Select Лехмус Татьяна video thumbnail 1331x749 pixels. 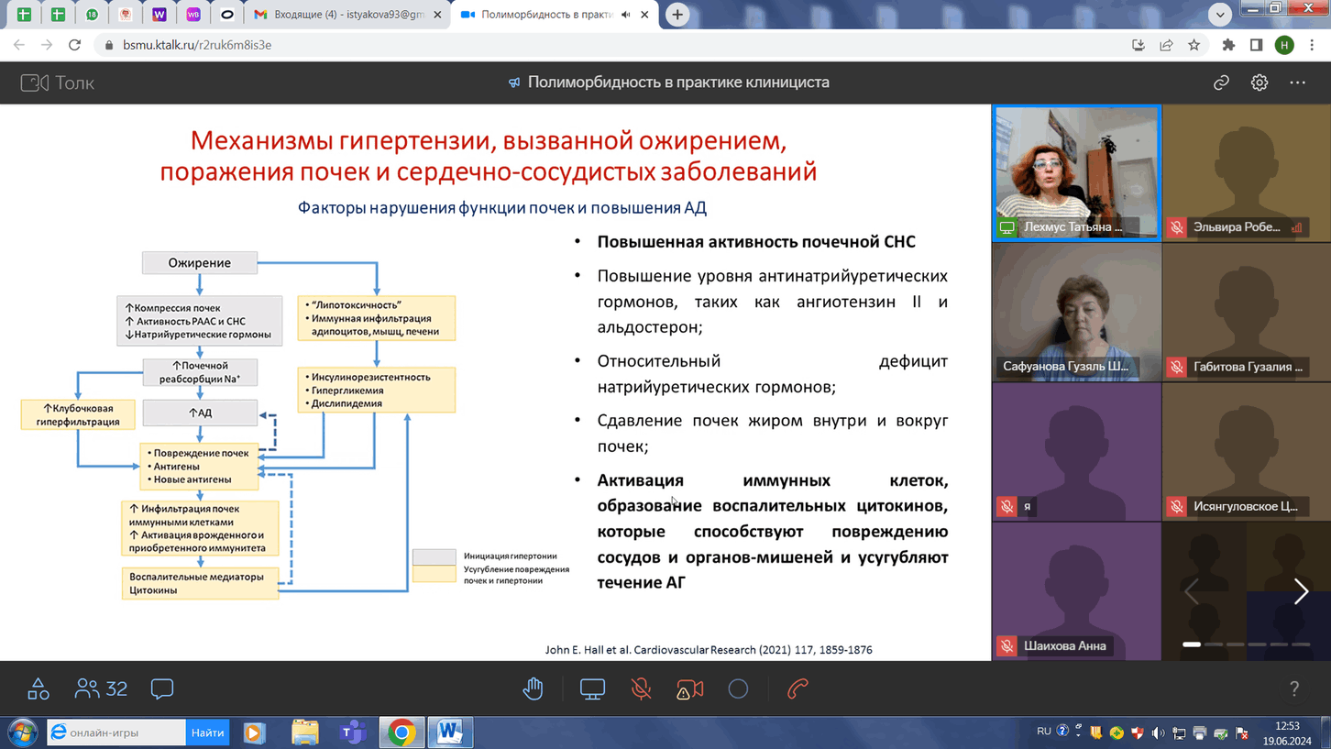click(1076, 172)
